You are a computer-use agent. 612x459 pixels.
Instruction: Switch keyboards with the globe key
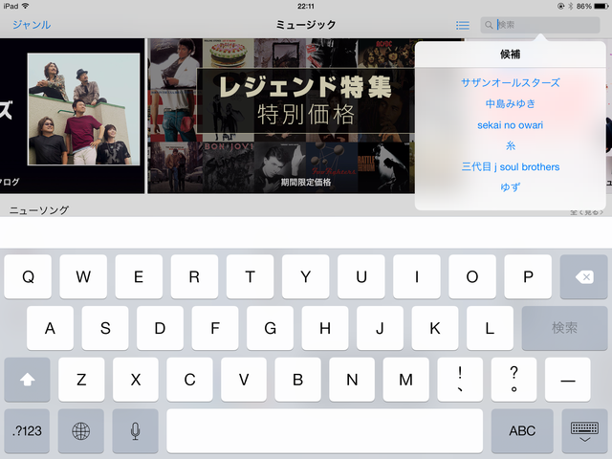(x=80, y=431)
